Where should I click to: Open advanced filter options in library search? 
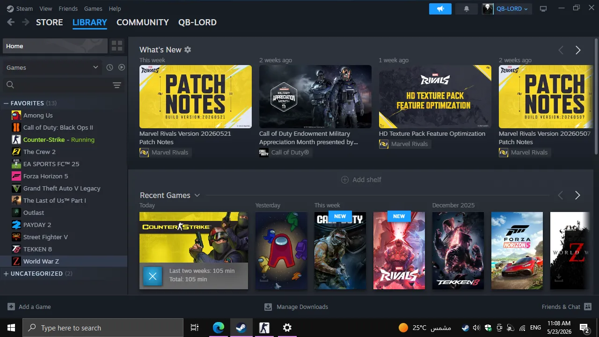point(117,85)
